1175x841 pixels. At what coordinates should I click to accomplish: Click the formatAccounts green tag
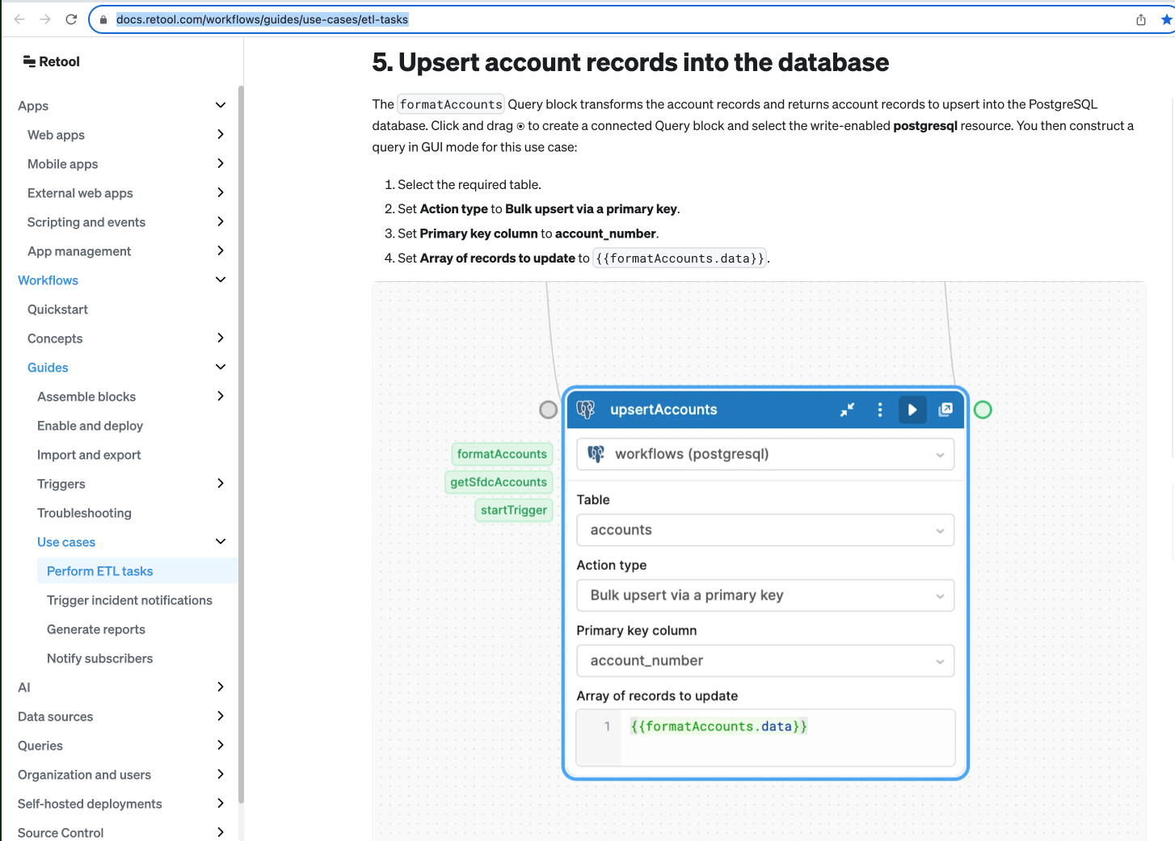[x=502, y=454]
